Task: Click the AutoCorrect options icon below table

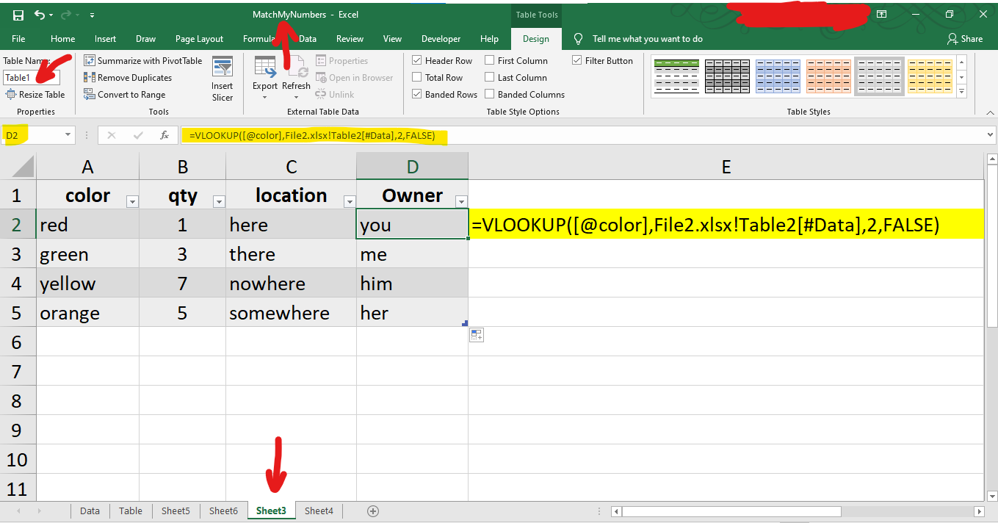Action: [x=477, y=335]
